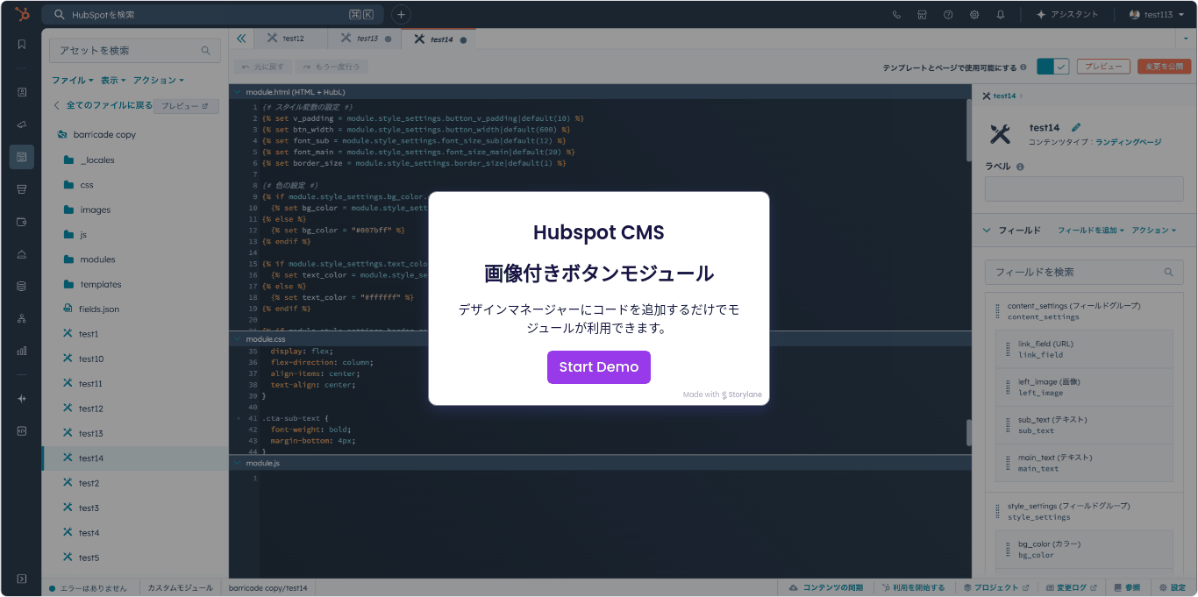
Task: Open the test113 account menu
Action: 1155,15
